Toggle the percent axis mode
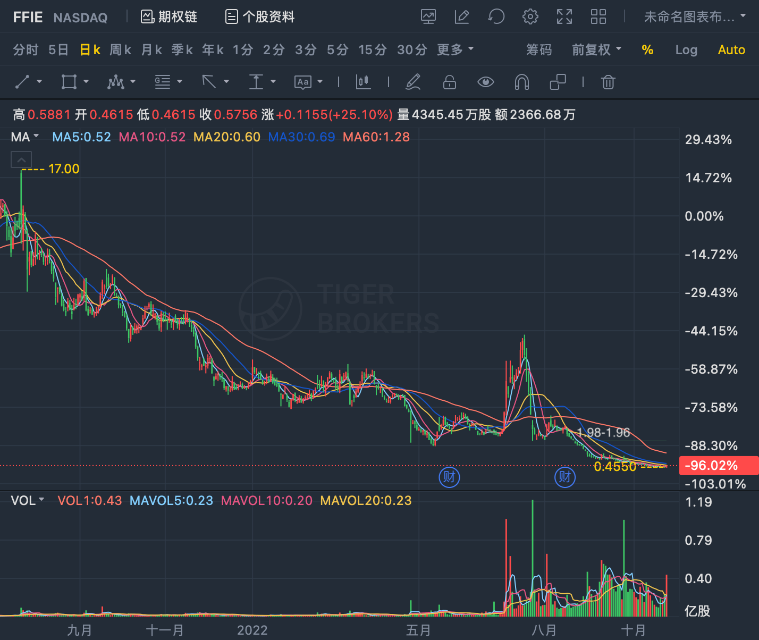Screen dimensions: 759x640 click(x=647, y=50)
